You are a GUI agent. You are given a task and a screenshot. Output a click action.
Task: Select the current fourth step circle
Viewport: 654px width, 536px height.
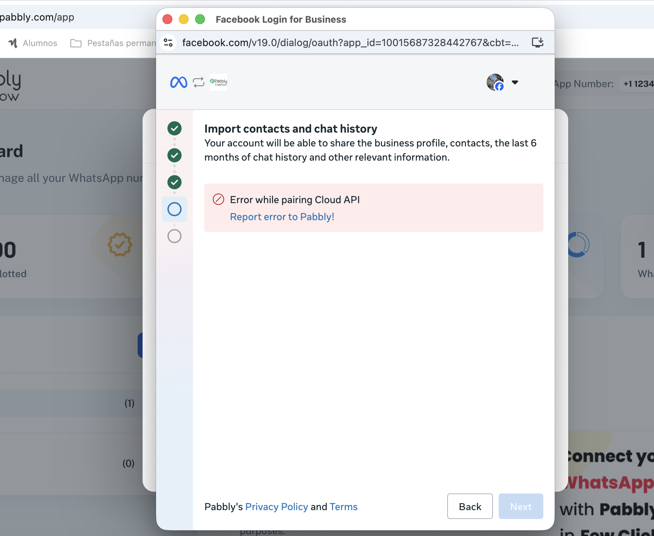[x=174, y=209]
